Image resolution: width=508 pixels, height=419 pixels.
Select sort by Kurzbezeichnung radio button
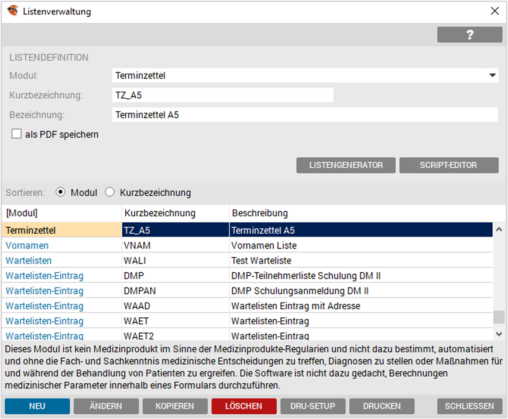click(x=109, y=192)
